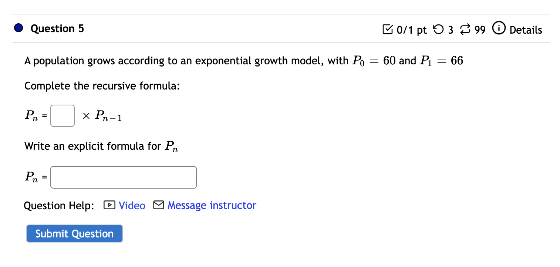The image size is (560, 267).
Task: Select the recursive formula answer box
Action: pos(62,115)
